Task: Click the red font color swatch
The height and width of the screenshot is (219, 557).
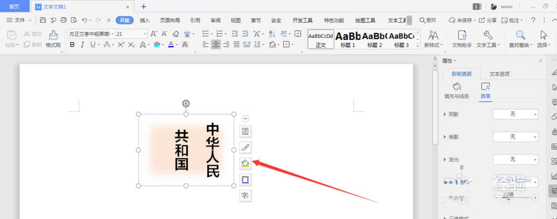Action: pyautogui.click(x=171, y=44)
